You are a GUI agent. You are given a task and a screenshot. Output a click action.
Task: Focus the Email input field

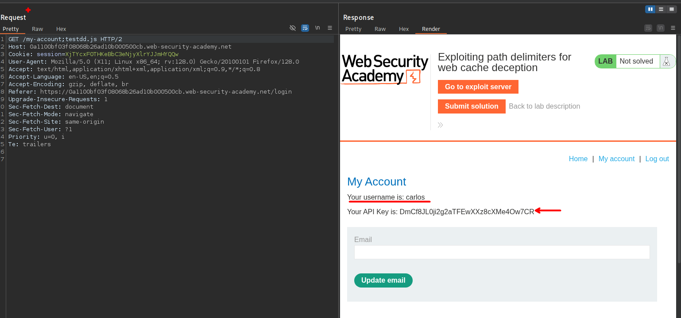(502, 252)
